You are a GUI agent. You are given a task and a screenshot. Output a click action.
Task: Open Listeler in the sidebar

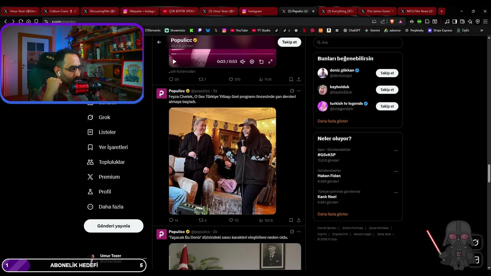point(102,132)
